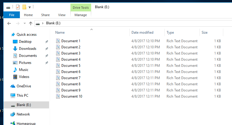This screenshot has height=125, width=232.
Task: Select the Downloads icon in Quick access
Action: [x=15, y=49]
